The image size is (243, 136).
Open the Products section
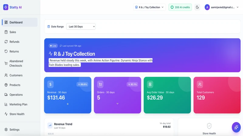tap(20, 85)
